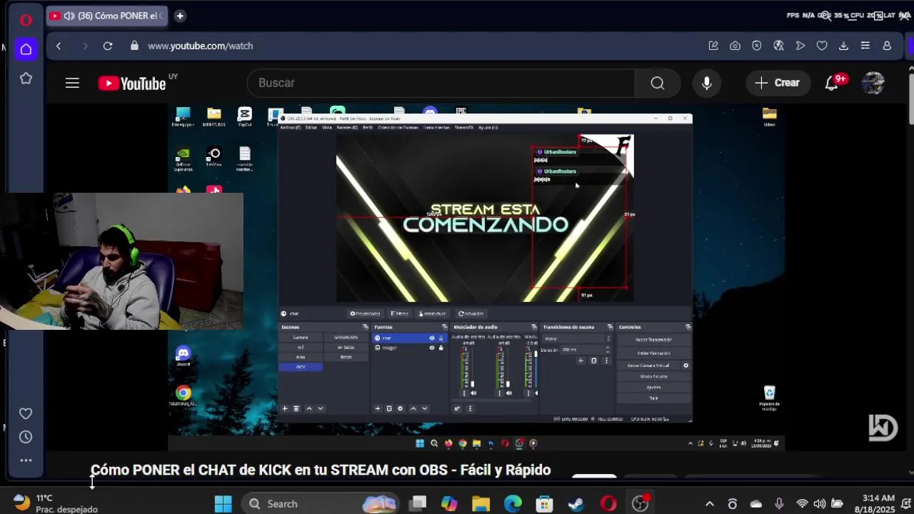This screenshot has width=914, height=514.
Task: Open the YouTube account avatar
Action: pos(873,83)
